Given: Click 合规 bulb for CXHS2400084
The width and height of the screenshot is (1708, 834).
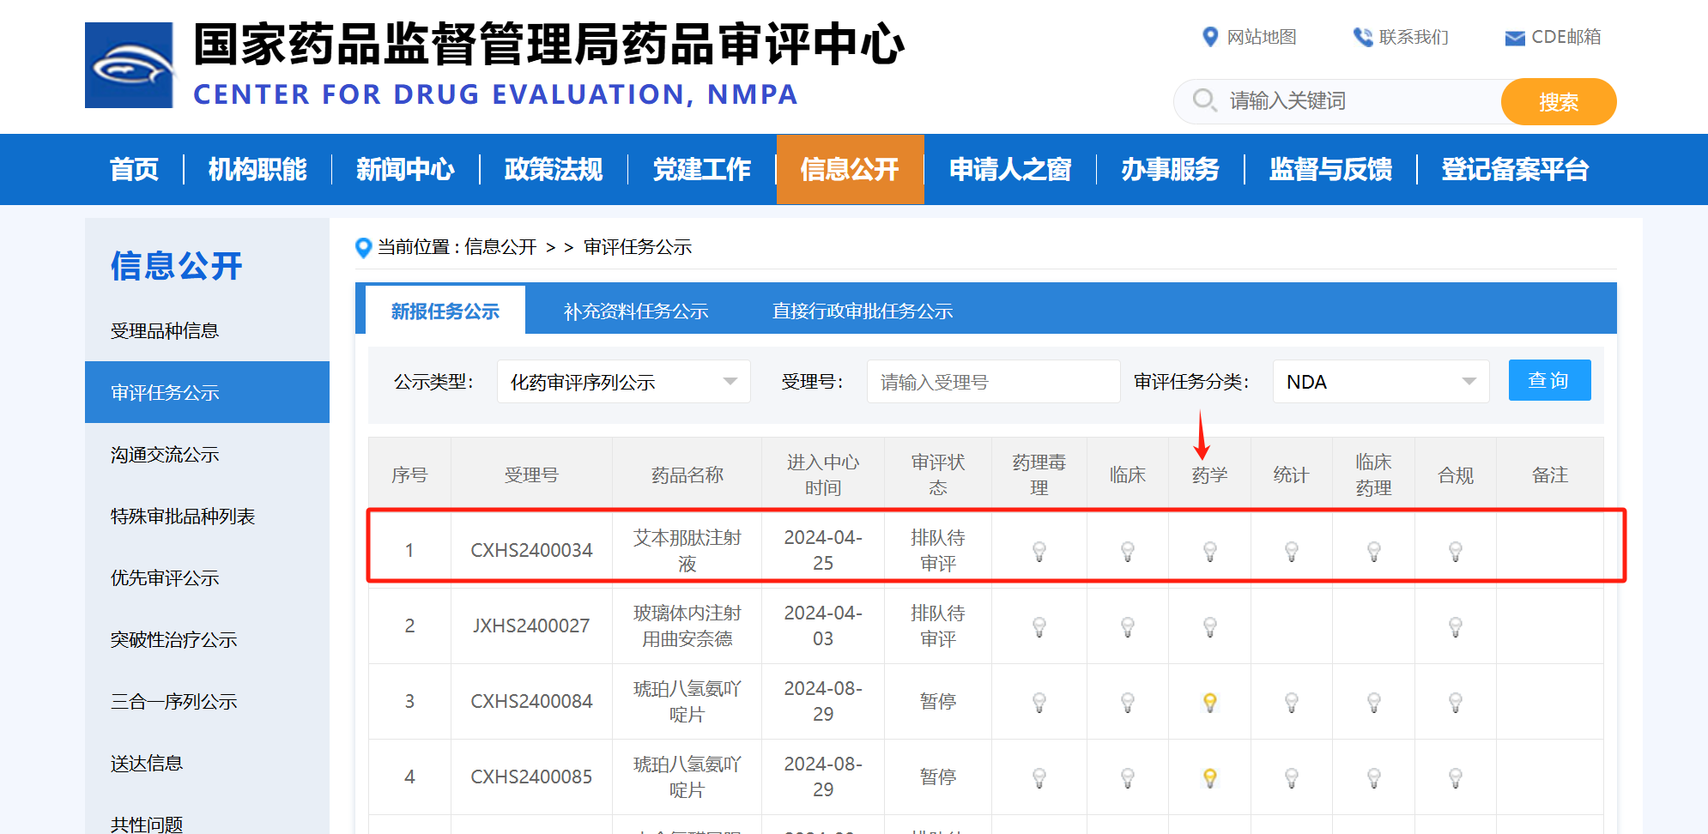Looking at the screenshot, I should tap(1456, 702).
